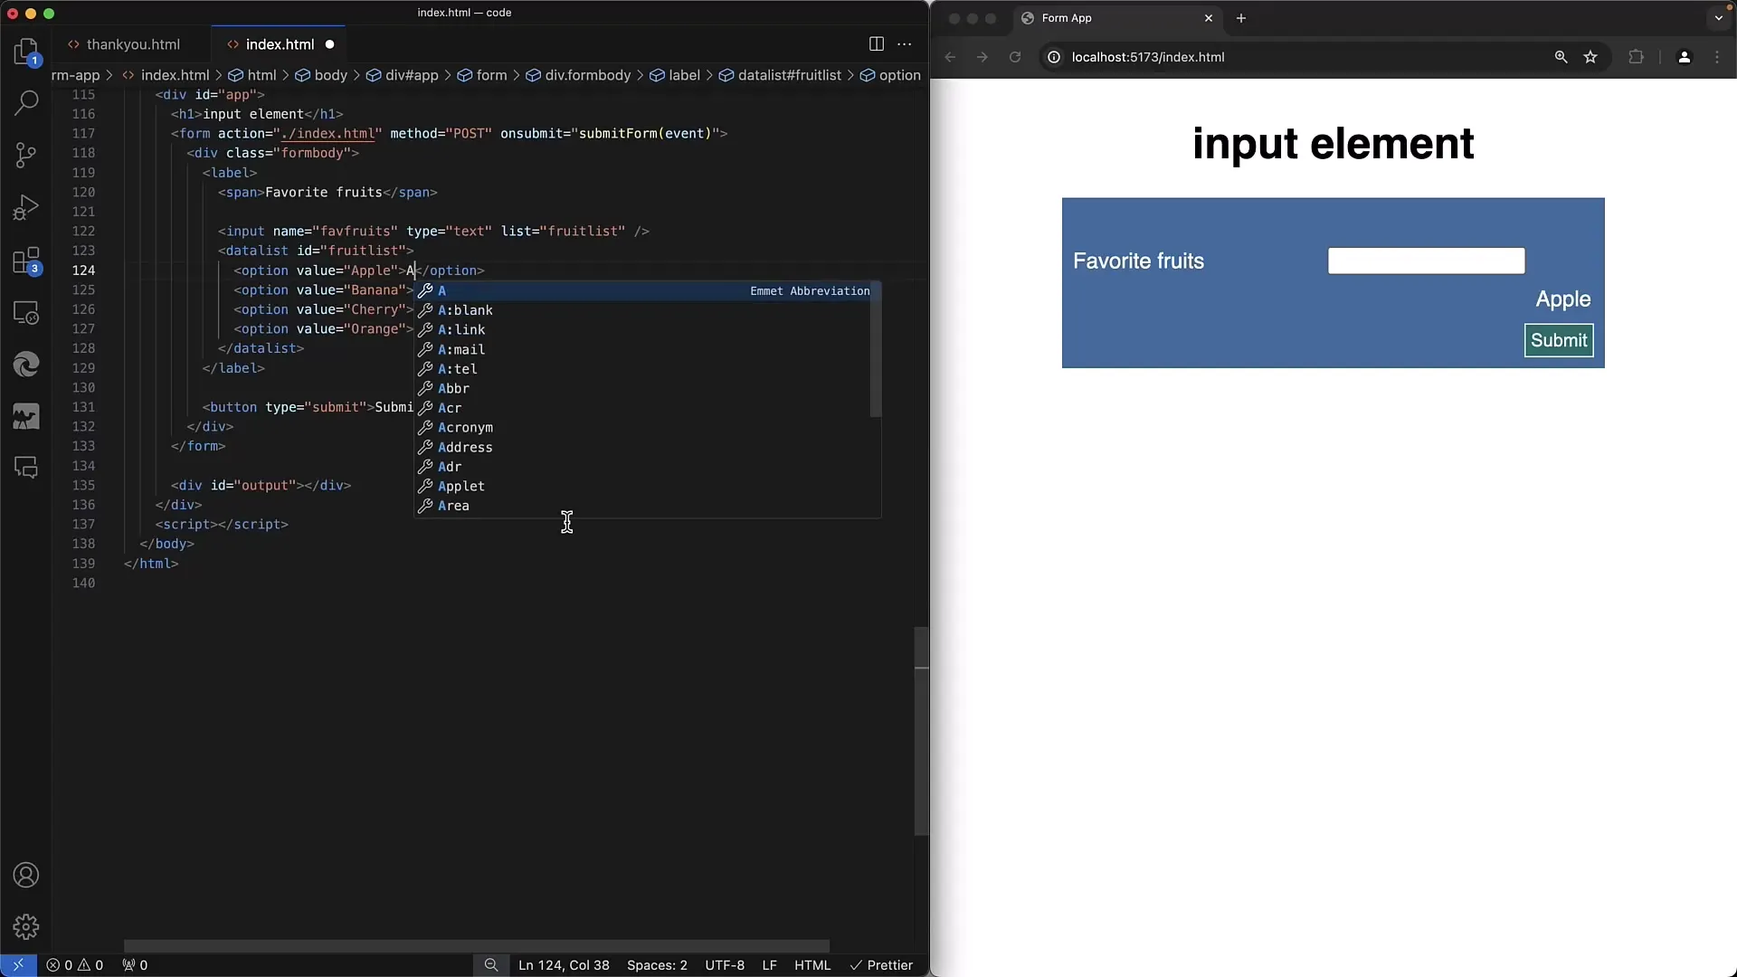Expand Chrome tab search dropdown
The height and width of the screenshot is (977, 1737).
point(1718,18)
